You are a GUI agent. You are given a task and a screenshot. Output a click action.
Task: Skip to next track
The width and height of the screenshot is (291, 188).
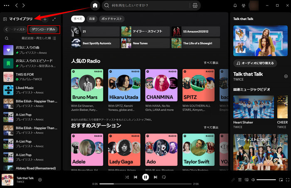coord(155,177)
